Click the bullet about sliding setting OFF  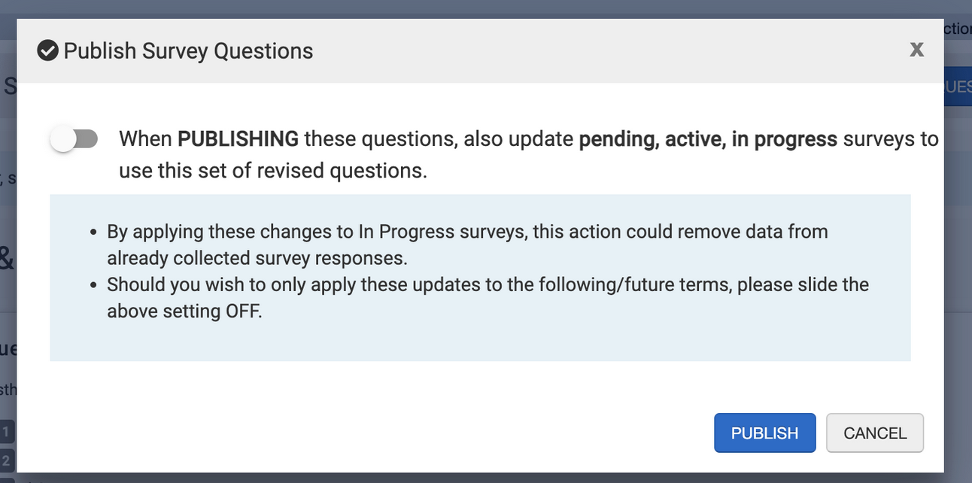click(x=487, y=285)
